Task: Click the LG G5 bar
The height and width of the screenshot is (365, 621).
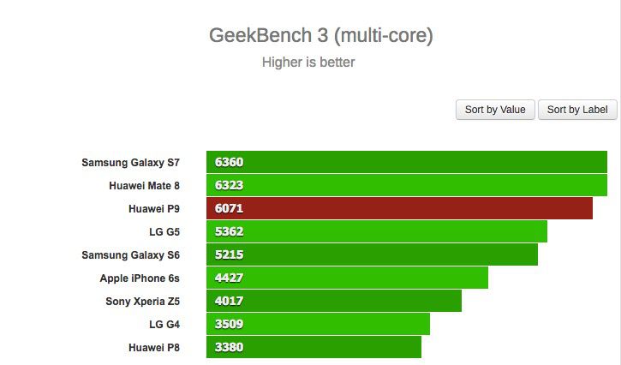Action: click(x=376, y=231)
